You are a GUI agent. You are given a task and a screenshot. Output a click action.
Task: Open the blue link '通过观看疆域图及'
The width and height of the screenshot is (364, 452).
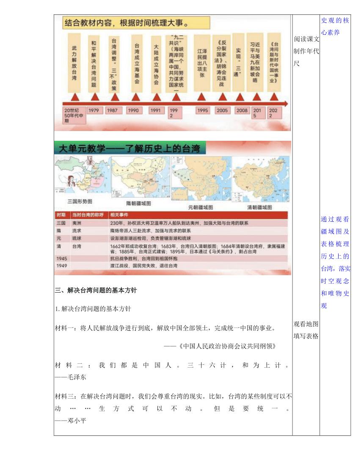[x=335, y=226]
